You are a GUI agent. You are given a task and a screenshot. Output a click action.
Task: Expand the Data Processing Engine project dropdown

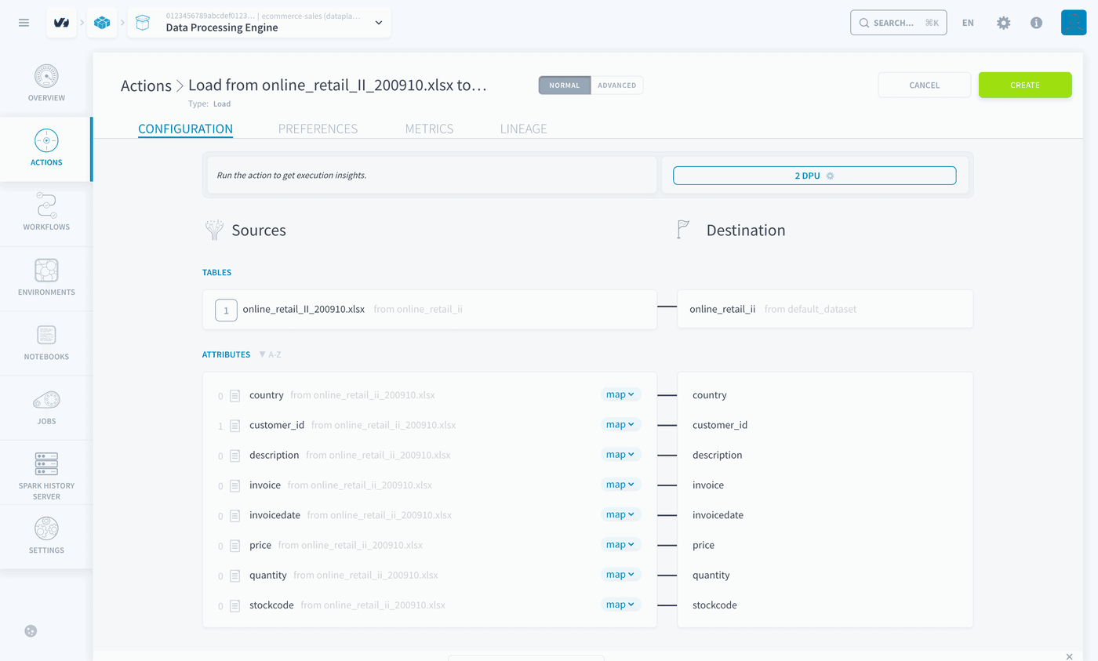coord(260,23)
